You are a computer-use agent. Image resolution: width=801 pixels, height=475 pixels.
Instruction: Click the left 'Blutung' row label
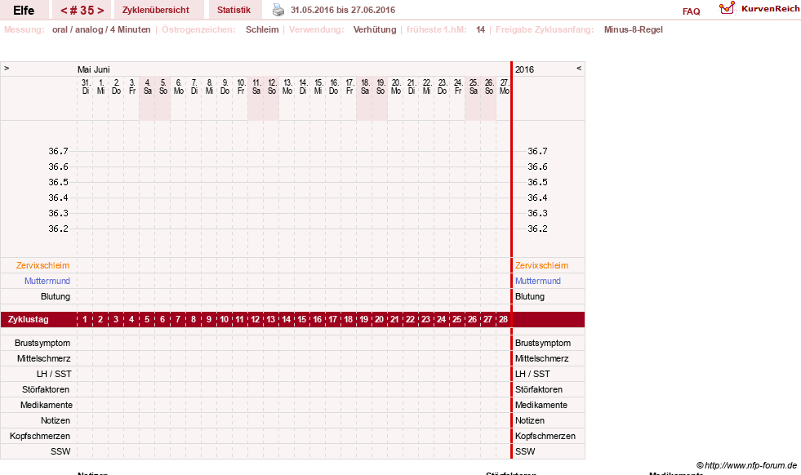click(56, 296)
